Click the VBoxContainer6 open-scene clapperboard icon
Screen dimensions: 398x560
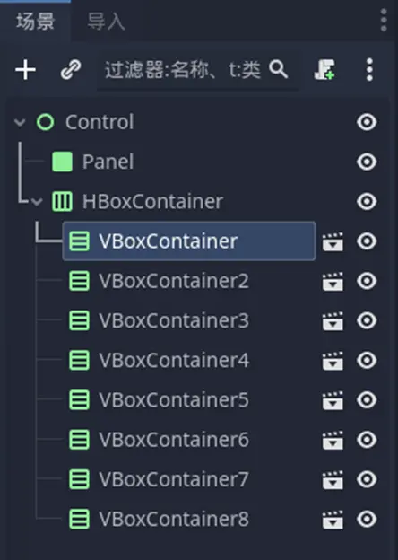tap(333, 440)
